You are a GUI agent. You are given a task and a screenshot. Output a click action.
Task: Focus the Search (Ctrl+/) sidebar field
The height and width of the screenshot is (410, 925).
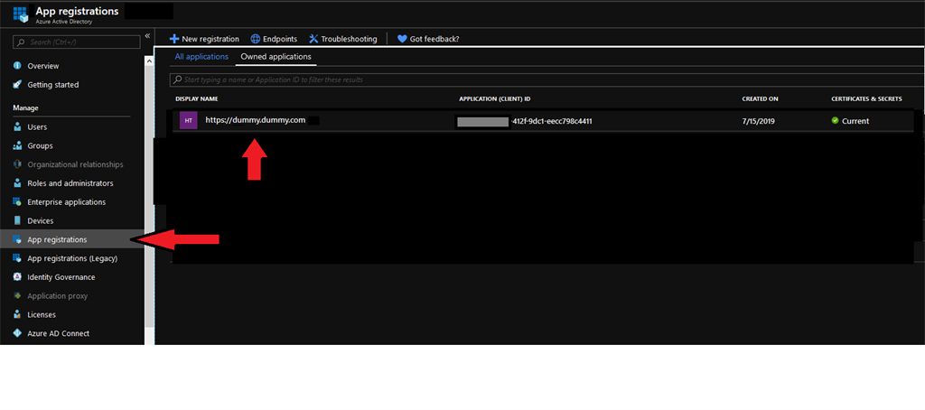point(77,42)
